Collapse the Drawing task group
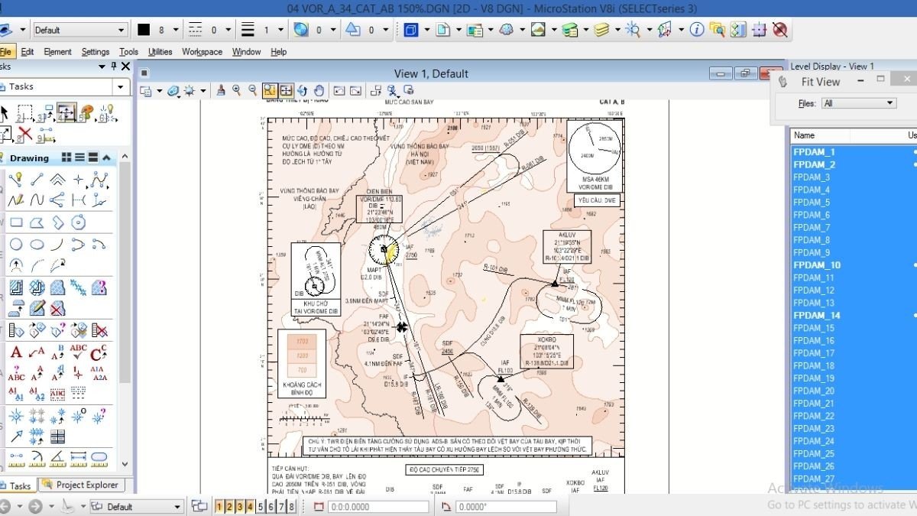Viewport: 917px width, 516px height. coord(106,157)
